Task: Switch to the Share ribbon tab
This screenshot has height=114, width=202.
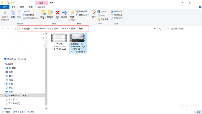Action: click(22, 7)
